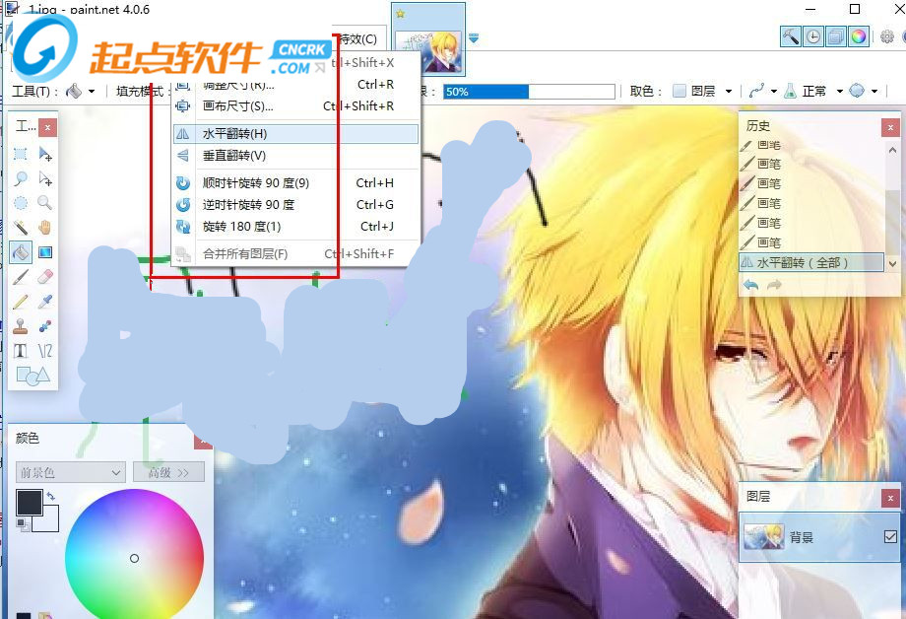Select the 背景 layer row

click(819, 537)
